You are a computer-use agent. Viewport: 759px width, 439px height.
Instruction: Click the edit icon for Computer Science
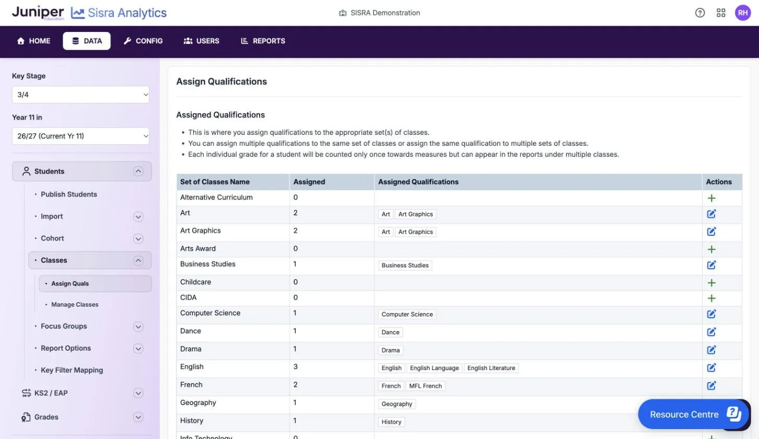(x=711, y=314)
